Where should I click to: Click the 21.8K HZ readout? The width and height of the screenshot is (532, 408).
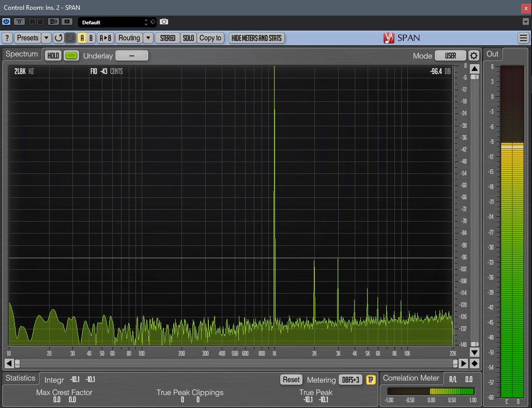pos(24,71)
